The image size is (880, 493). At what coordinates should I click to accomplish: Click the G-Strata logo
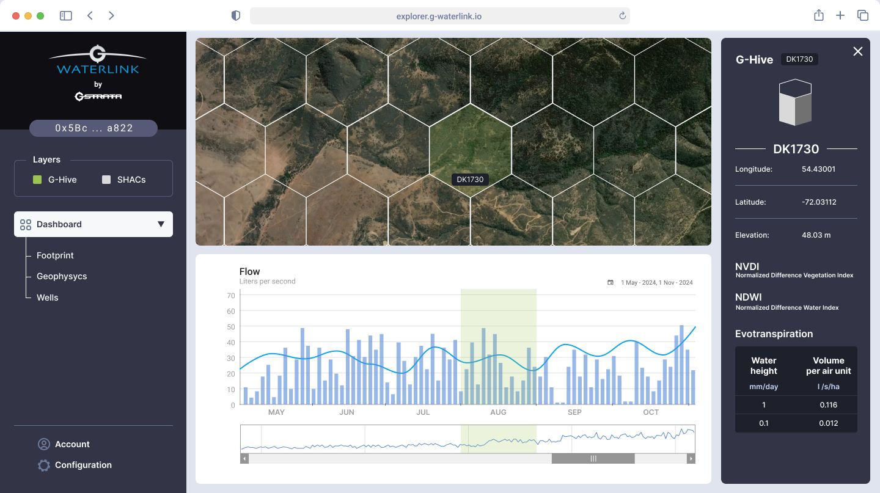pyautogui.click(x=98, y=96)
